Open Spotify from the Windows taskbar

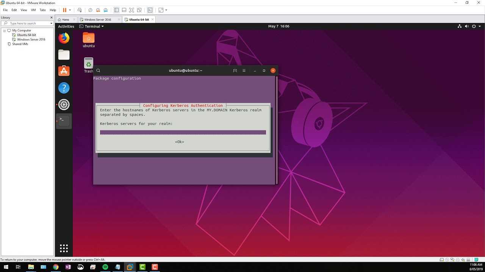(x=105, y=267)
